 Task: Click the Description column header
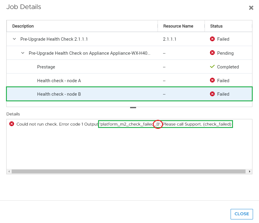click(x=23, y=26)
